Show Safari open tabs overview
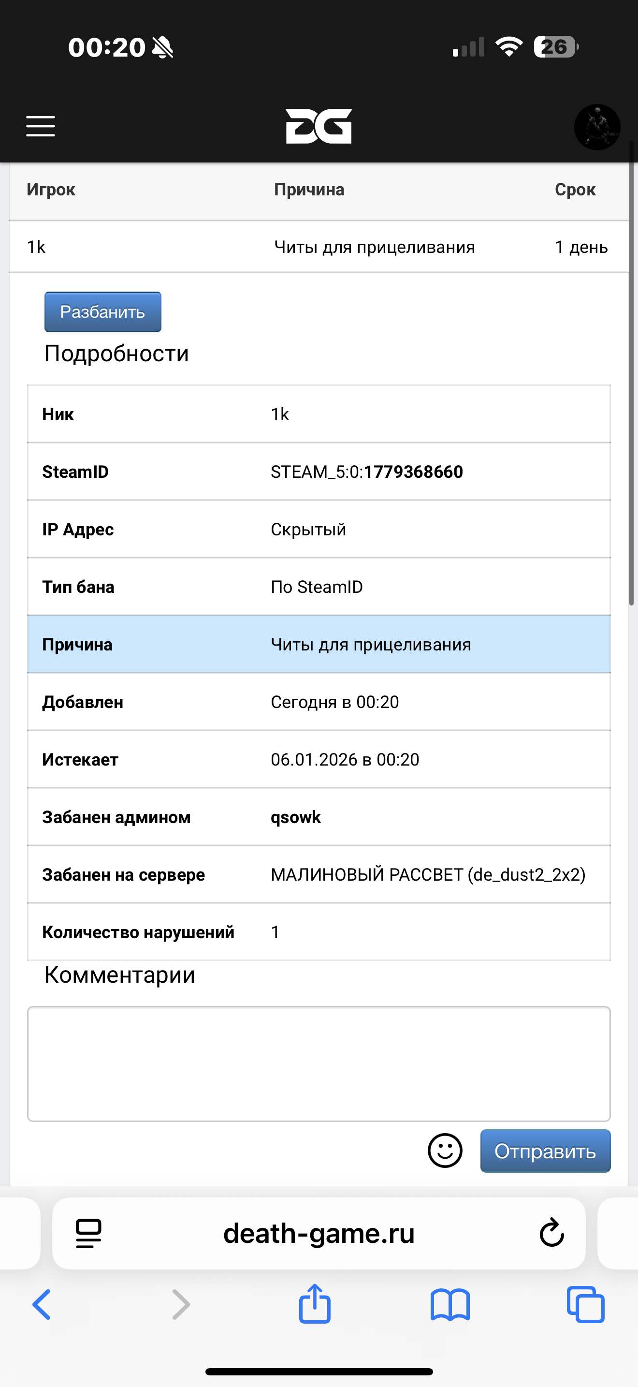638x1387 pixels. 585,1305
